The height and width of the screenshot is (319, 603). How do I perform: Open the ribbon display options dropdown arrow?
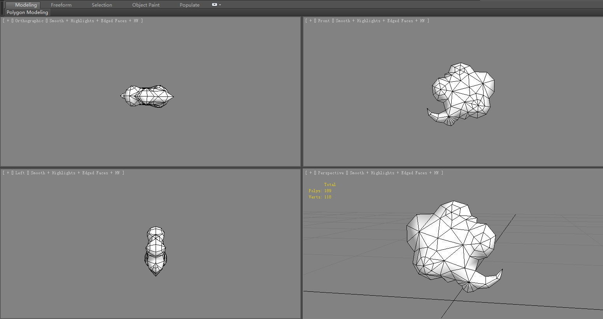220,5
